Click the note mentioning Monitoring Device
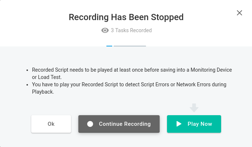 coord(132,73)
